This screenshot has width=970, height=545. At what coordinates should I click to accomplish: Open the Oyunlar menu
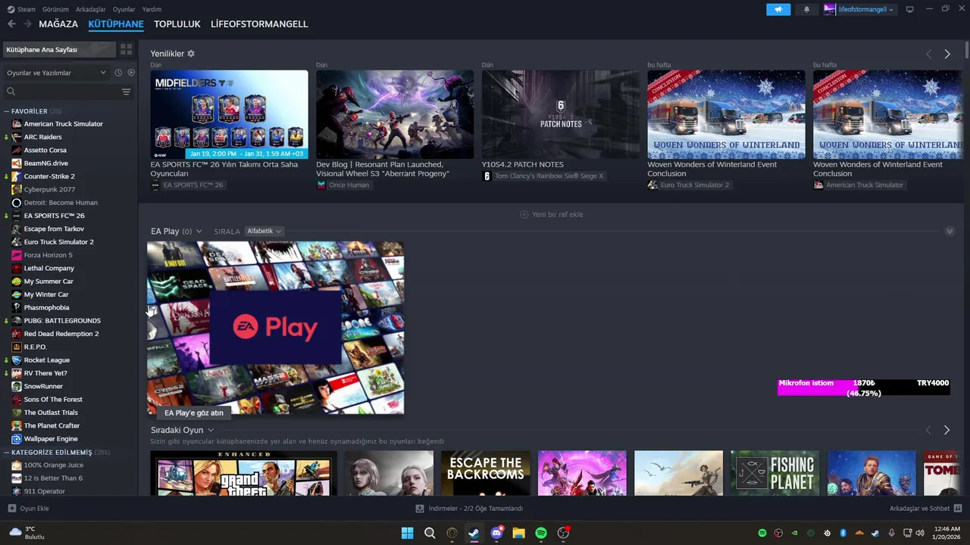click(124, 9)
